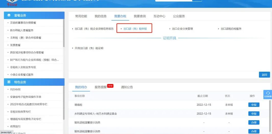Viewport: 272px width, 134px height.
Task: Click 水利建设专项收入-地方水利建设基金 item name
Action: click(96, 114)
